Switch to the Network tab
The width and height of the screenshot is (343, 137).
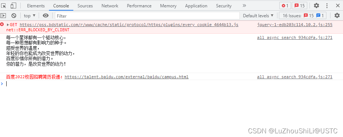[x=110, y=6]
